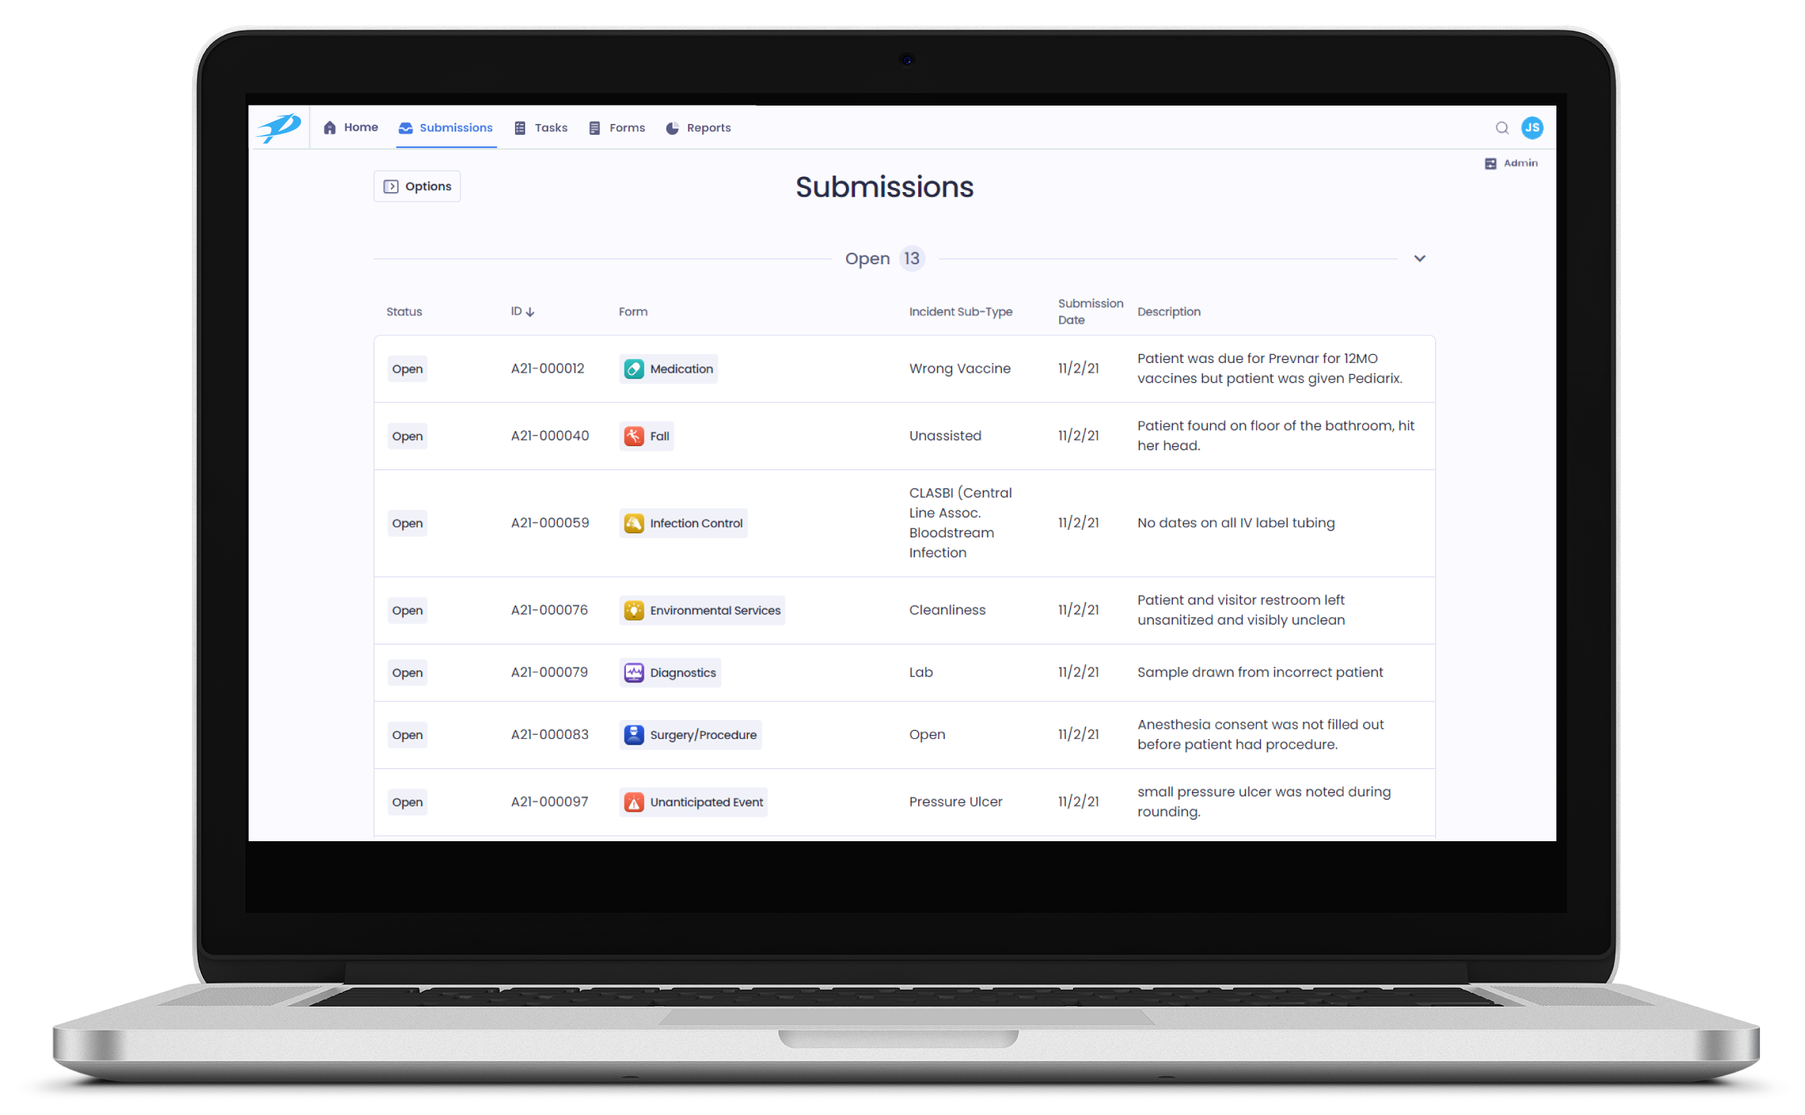
Task: Click the search magnifier icon
Action: click(1501, 127)
